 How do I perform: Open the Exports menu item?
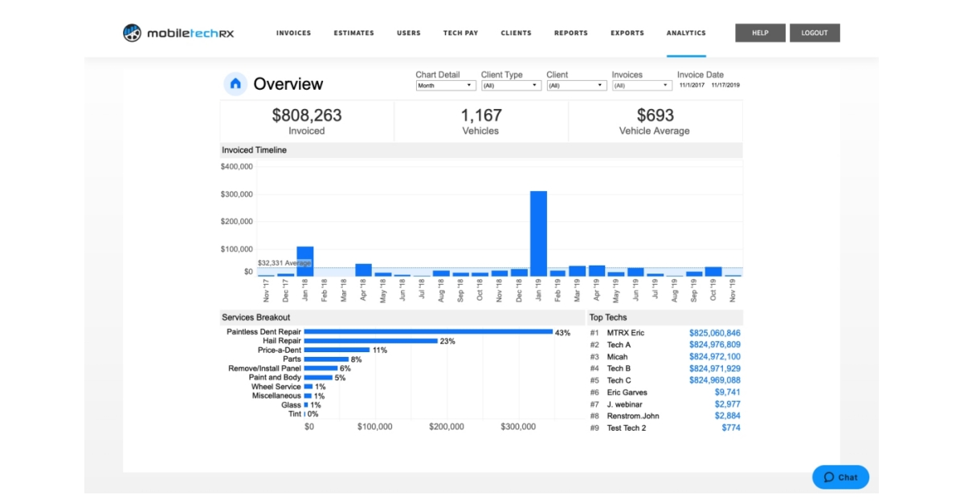tap(627, 34)
